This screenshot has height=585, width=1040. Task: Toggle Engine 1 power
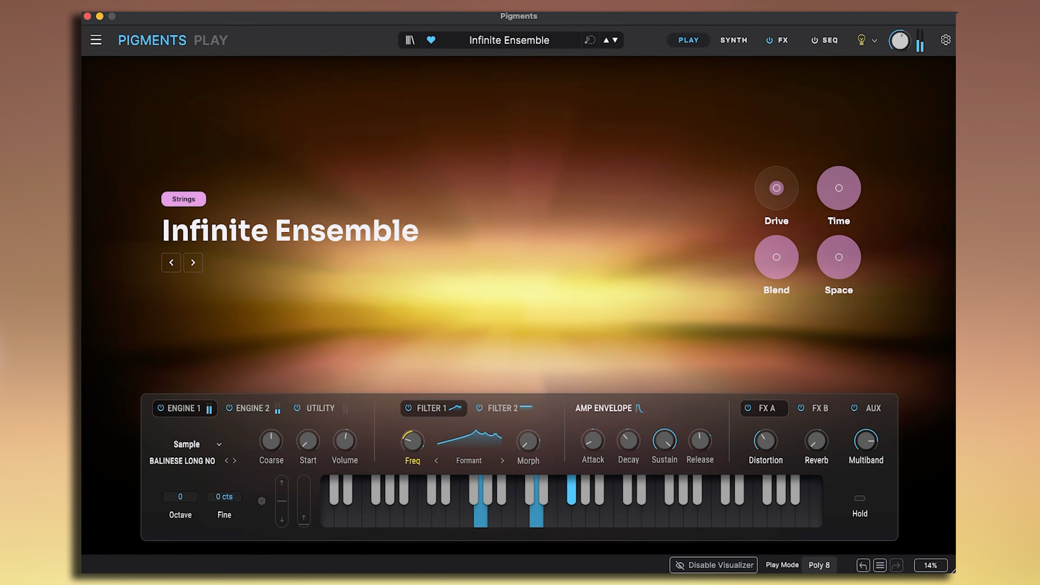coord(160,408)
